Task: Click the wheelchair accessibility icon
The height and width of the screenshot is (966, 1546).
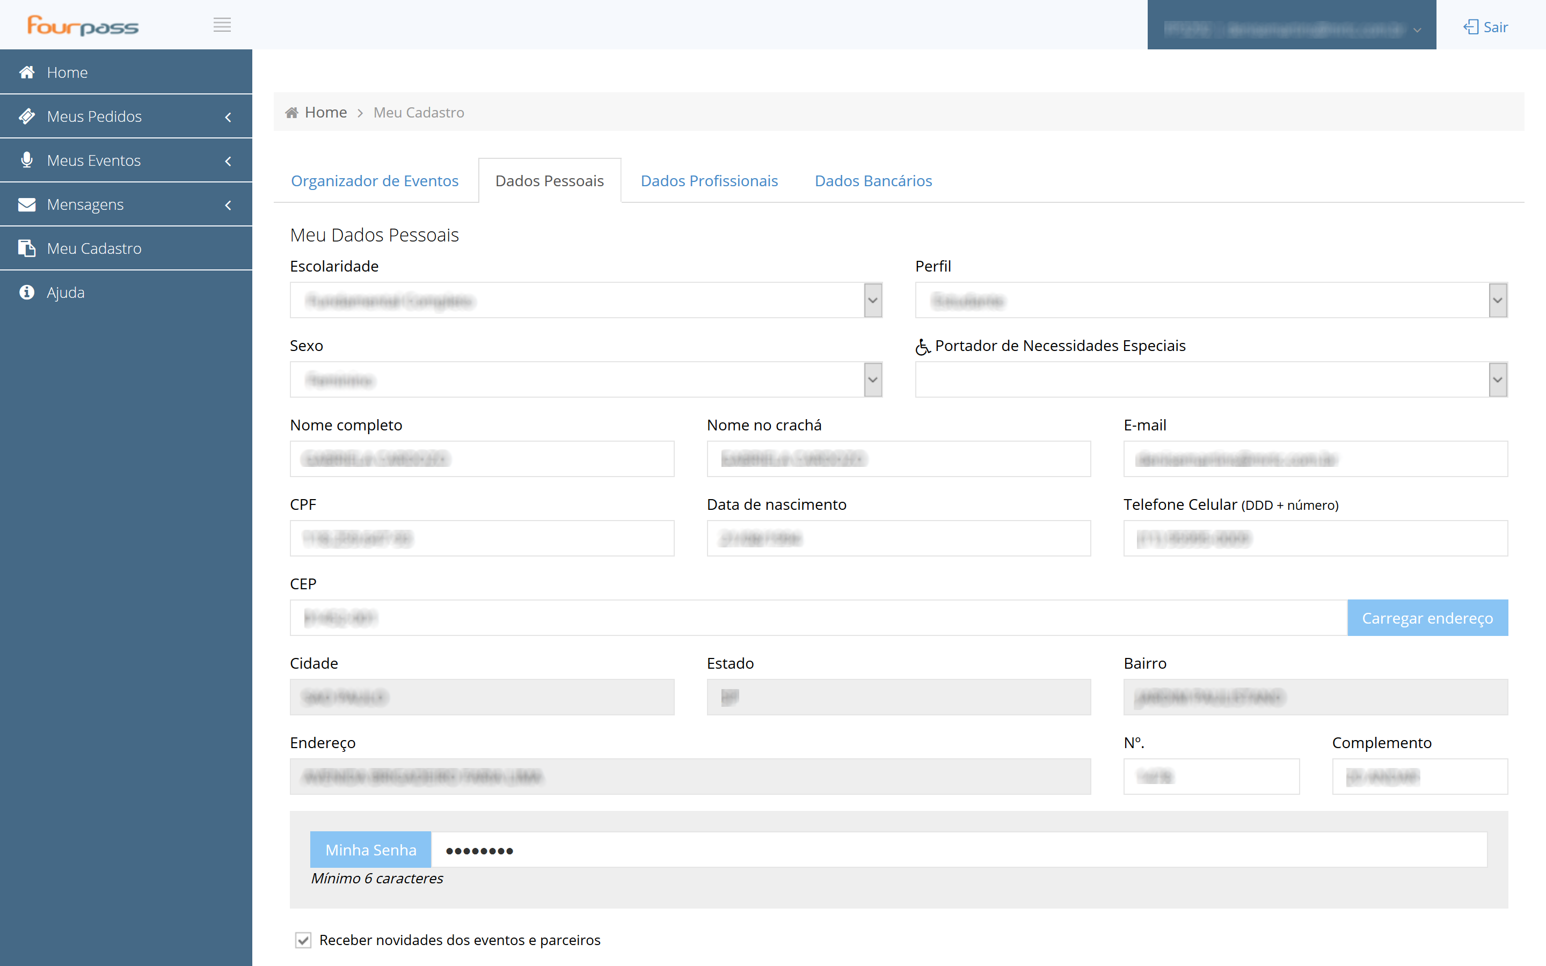Action: (x=922, y=346)
